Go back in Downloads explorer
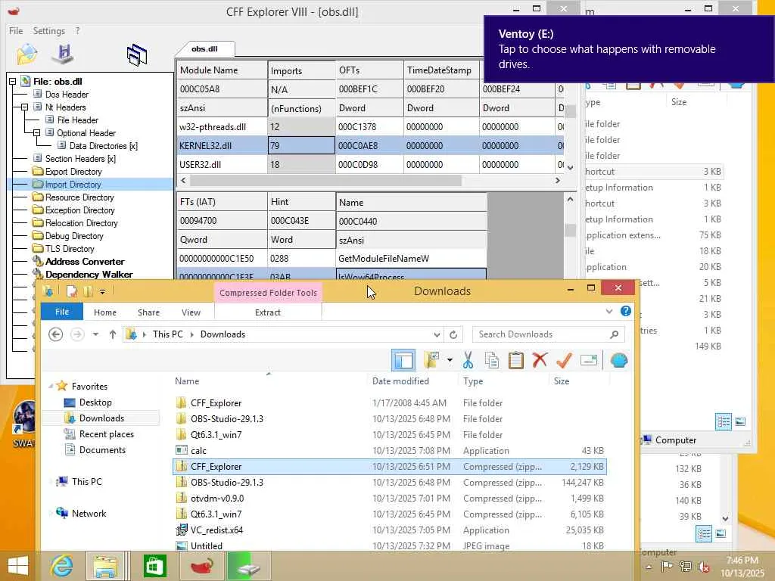This screenshot has height=581, width=775. click(55, 334)
